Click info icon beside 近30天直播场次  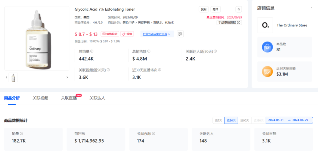coord(160,70)
